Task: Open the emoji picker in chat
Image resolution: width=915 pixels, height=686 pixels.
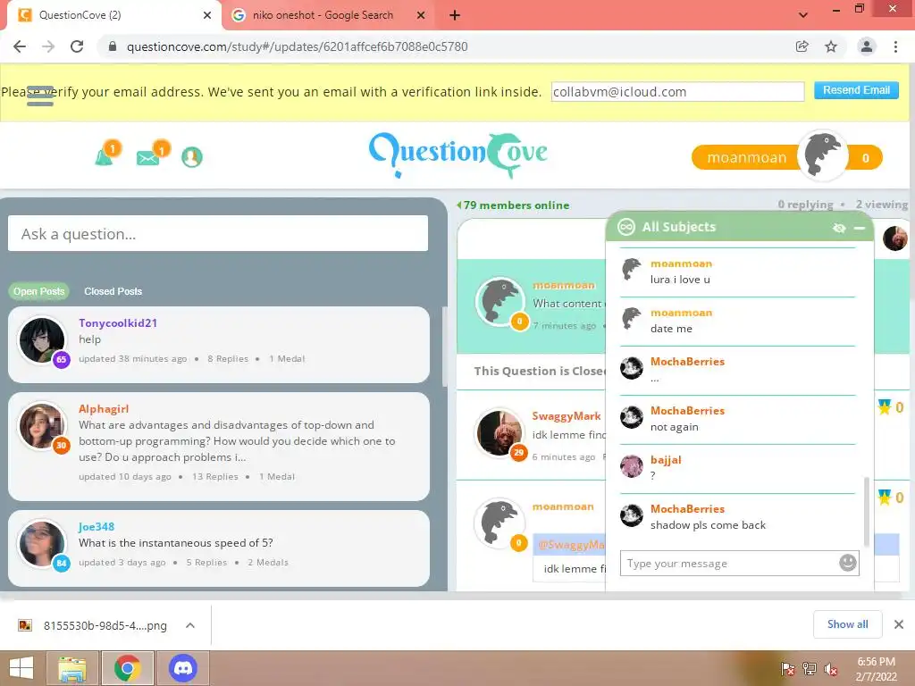Action: (x=847, y=563)
